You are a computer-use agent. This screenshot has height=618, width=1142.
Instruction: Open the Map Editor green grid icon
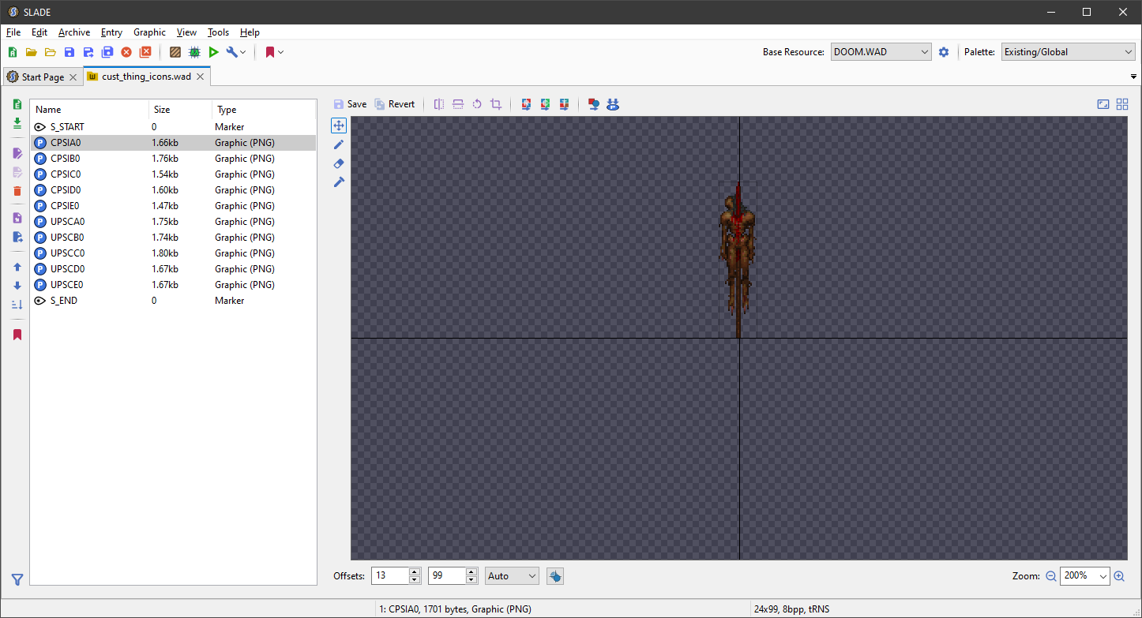194,52
